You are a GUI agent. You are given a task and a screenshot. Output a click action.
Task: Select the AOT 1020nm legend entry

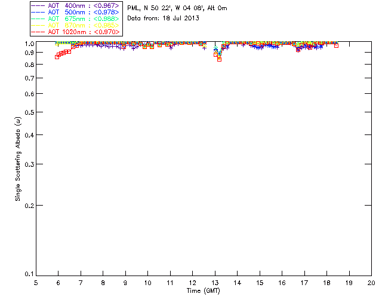click(75, 32)
